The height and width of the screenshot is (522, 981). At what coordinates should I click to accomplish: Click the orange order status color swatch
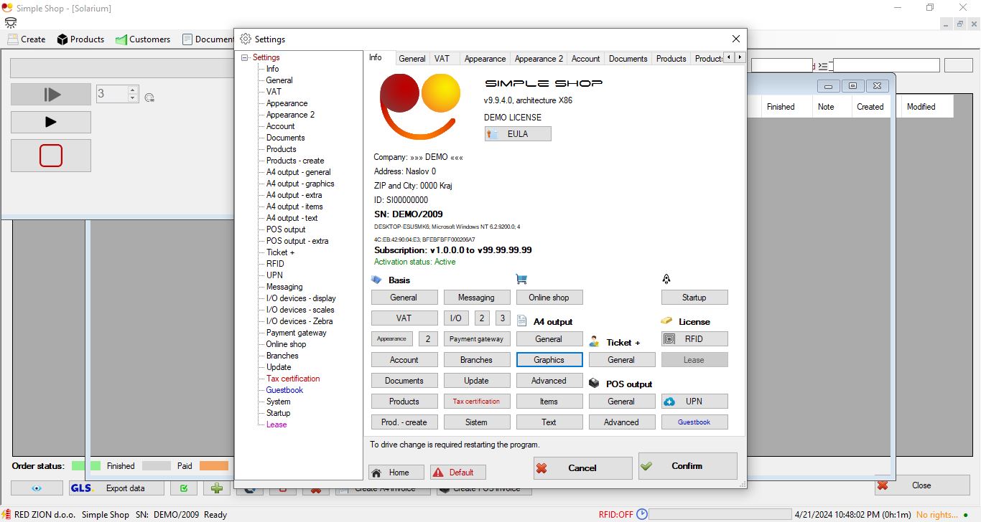point(214,466)
